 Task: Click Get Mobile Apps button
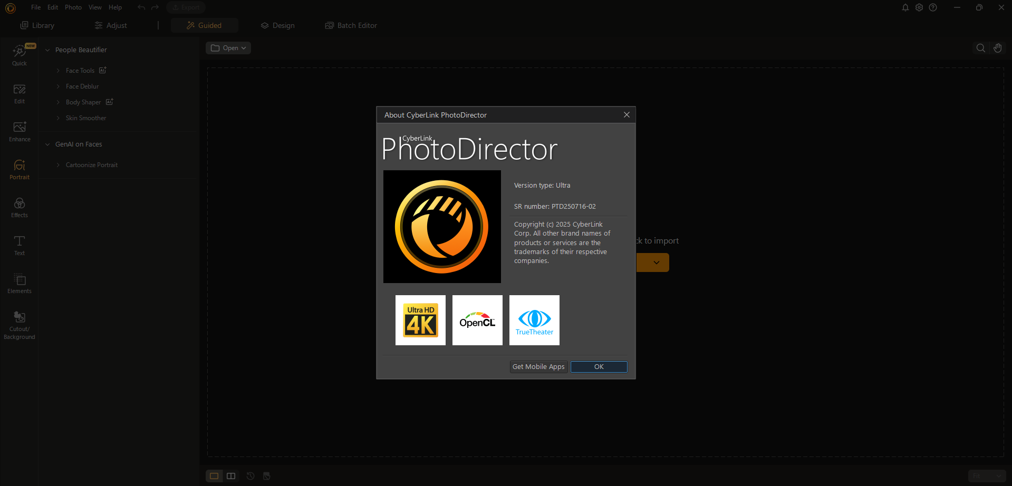(538, 367)
